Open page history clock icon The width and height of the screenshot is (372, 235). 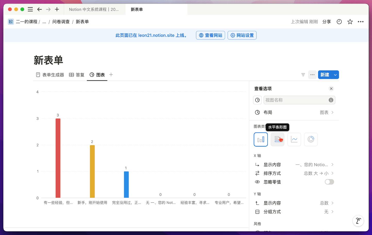tap(339, 22)
